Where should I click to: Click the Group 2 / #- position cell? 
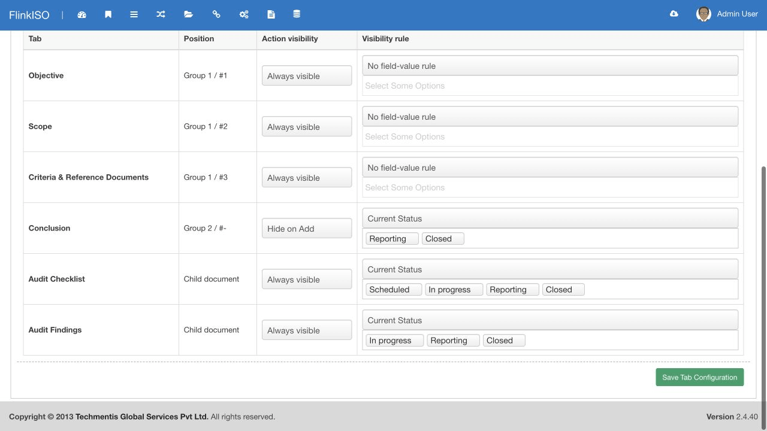click(x=218, y=228)
